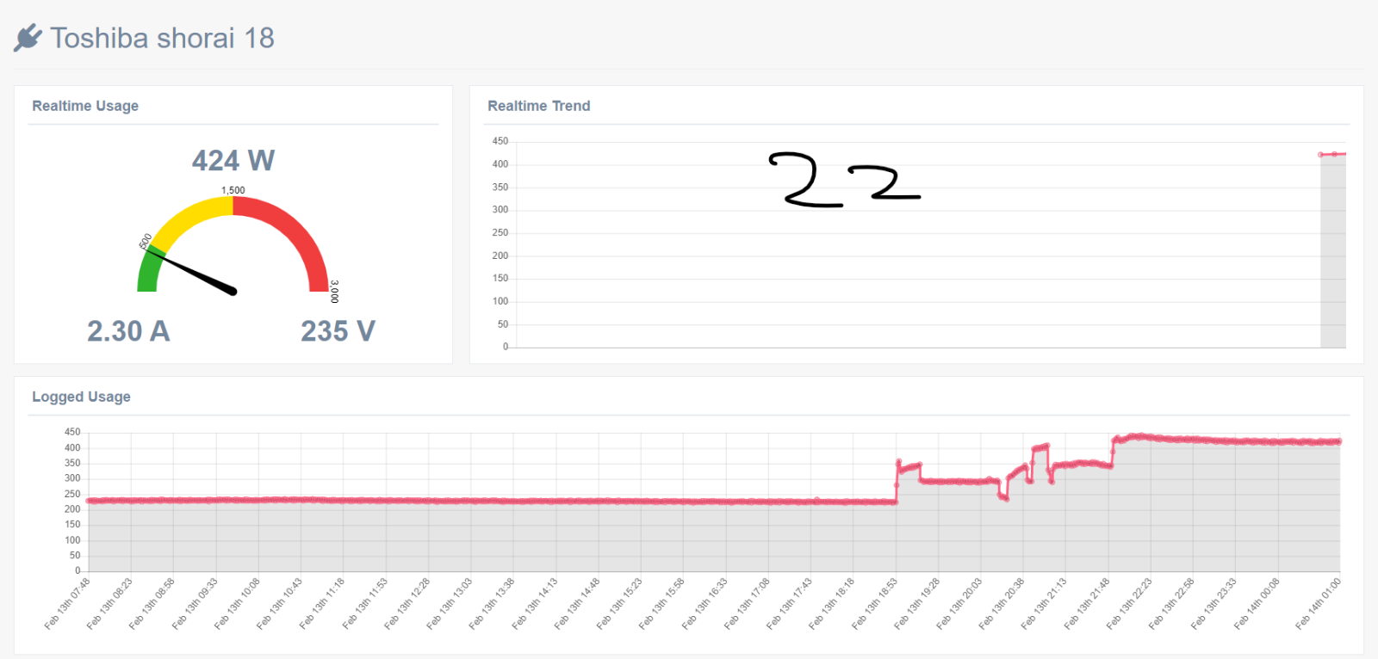Click the "Feb 13th 17:08" time label

coord(747,604)
